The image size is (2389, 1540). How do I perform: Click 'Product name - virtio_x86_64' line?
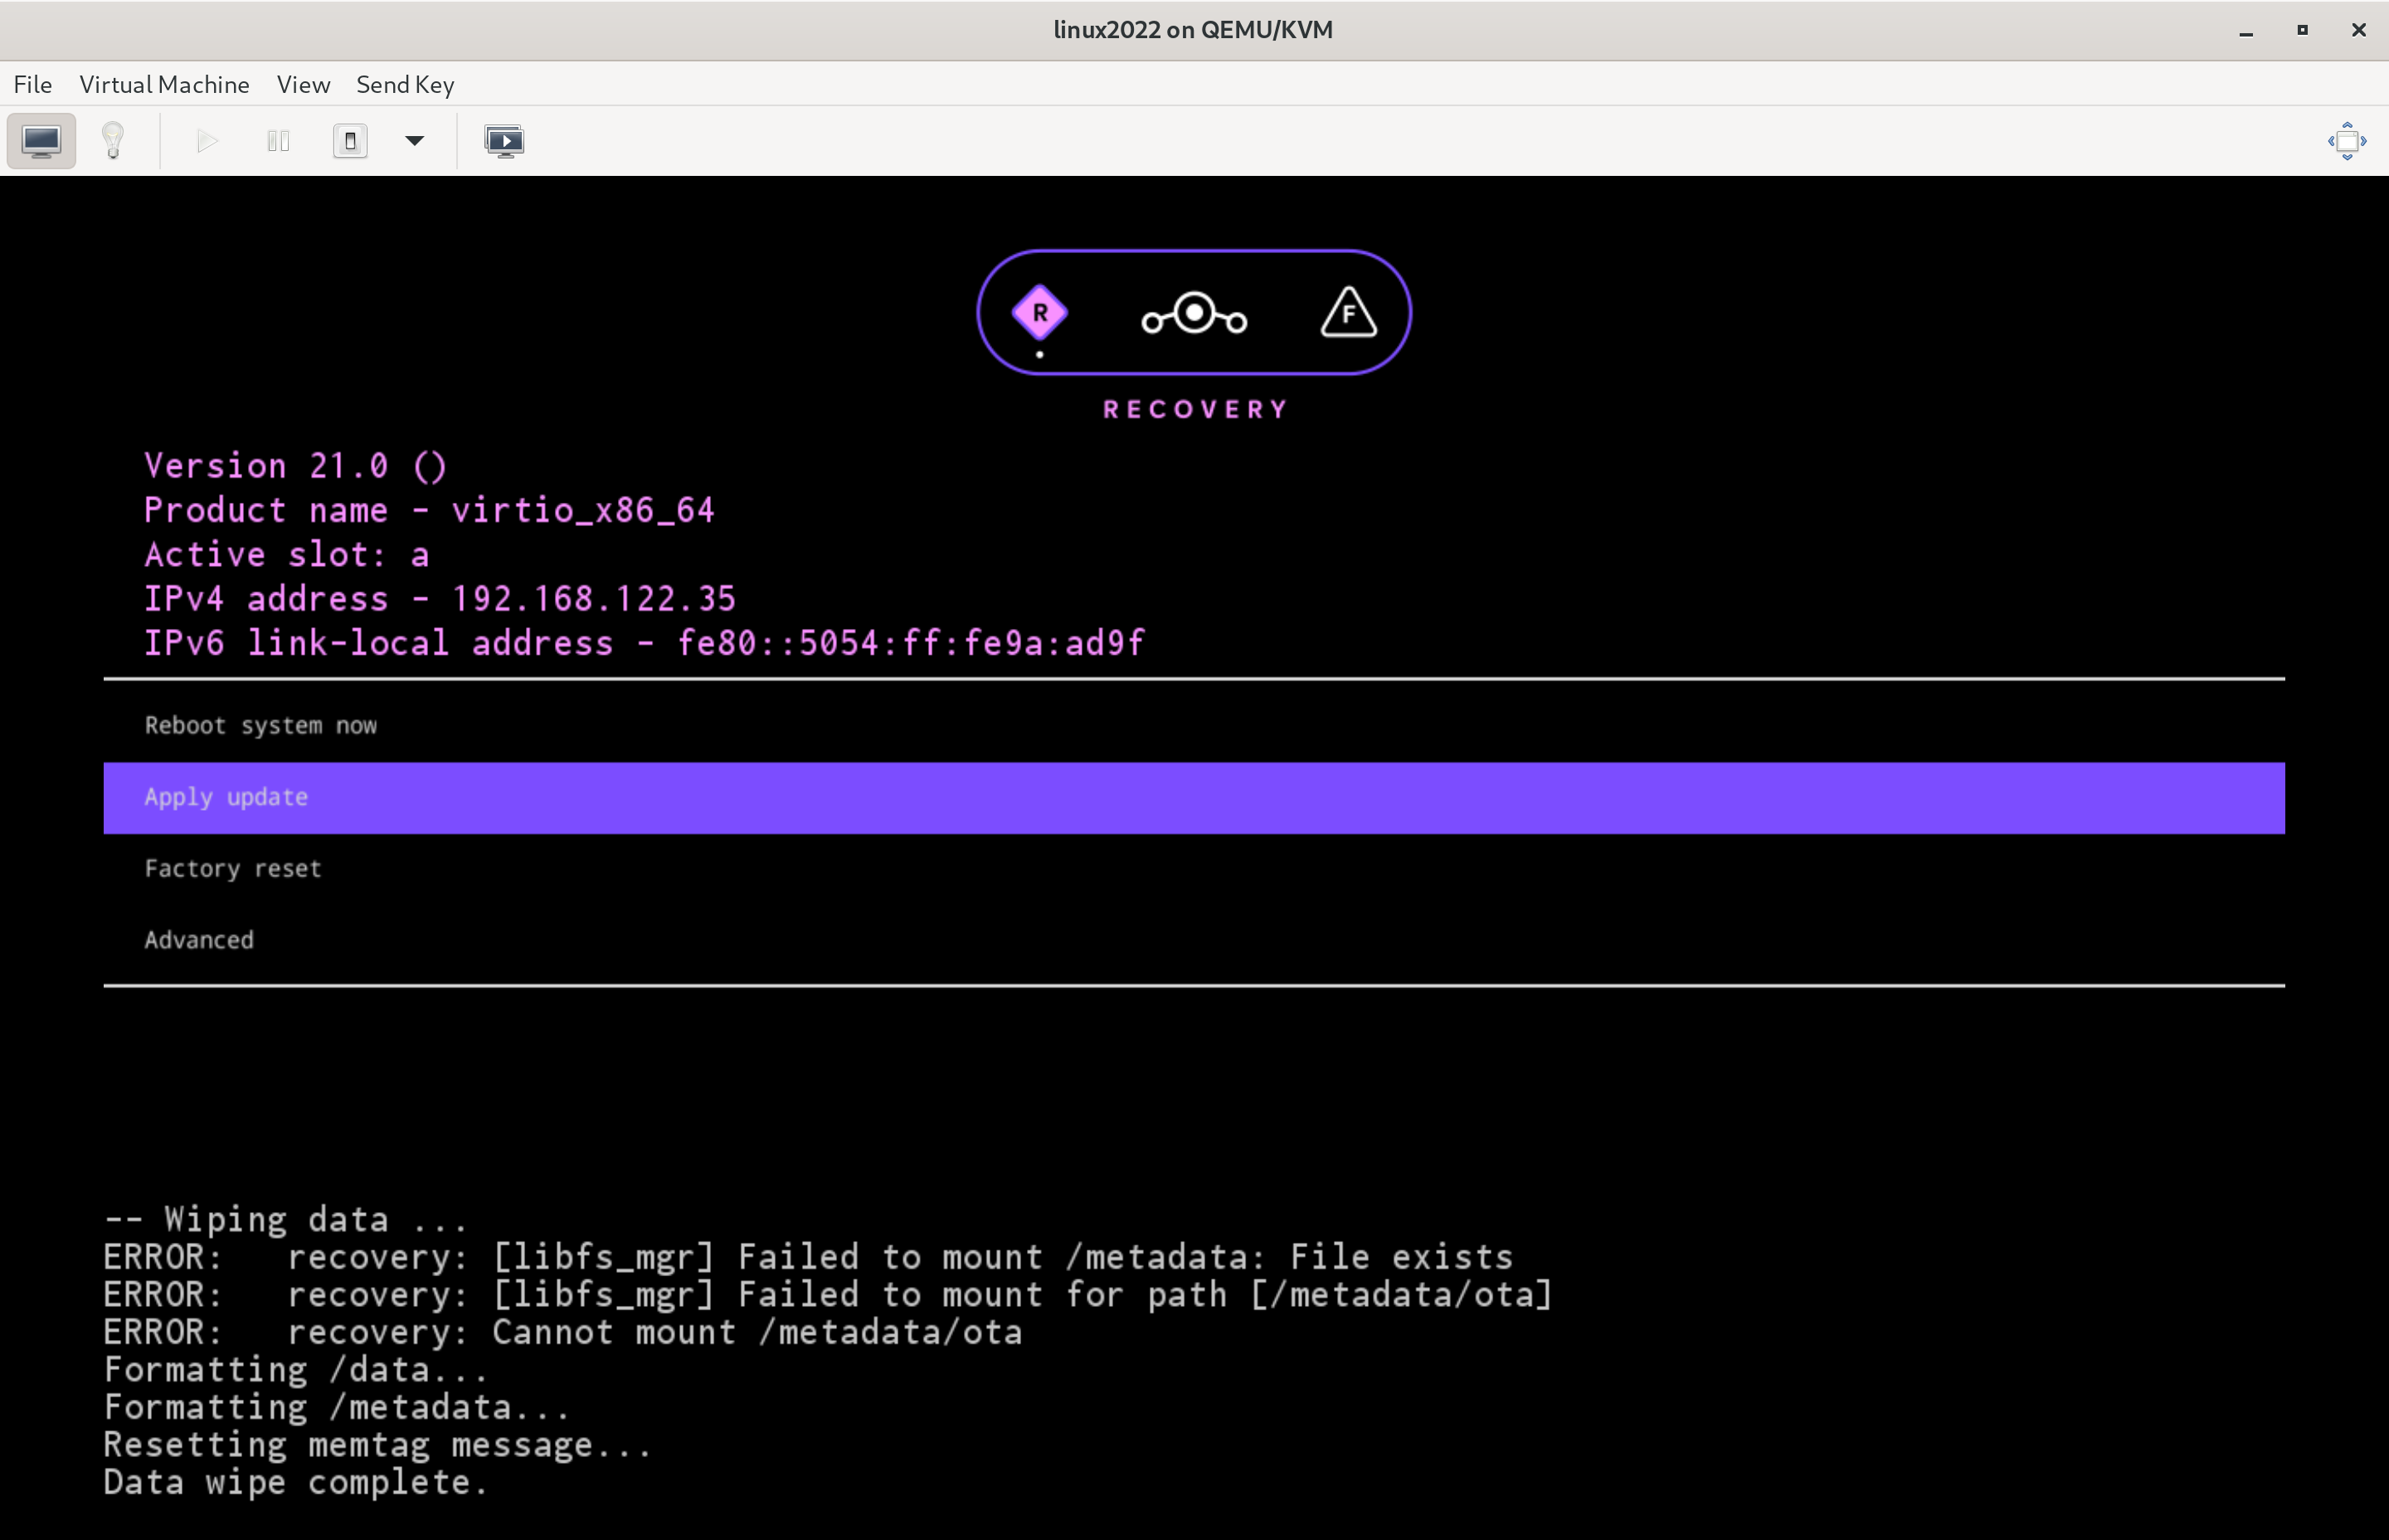[430, 511]
